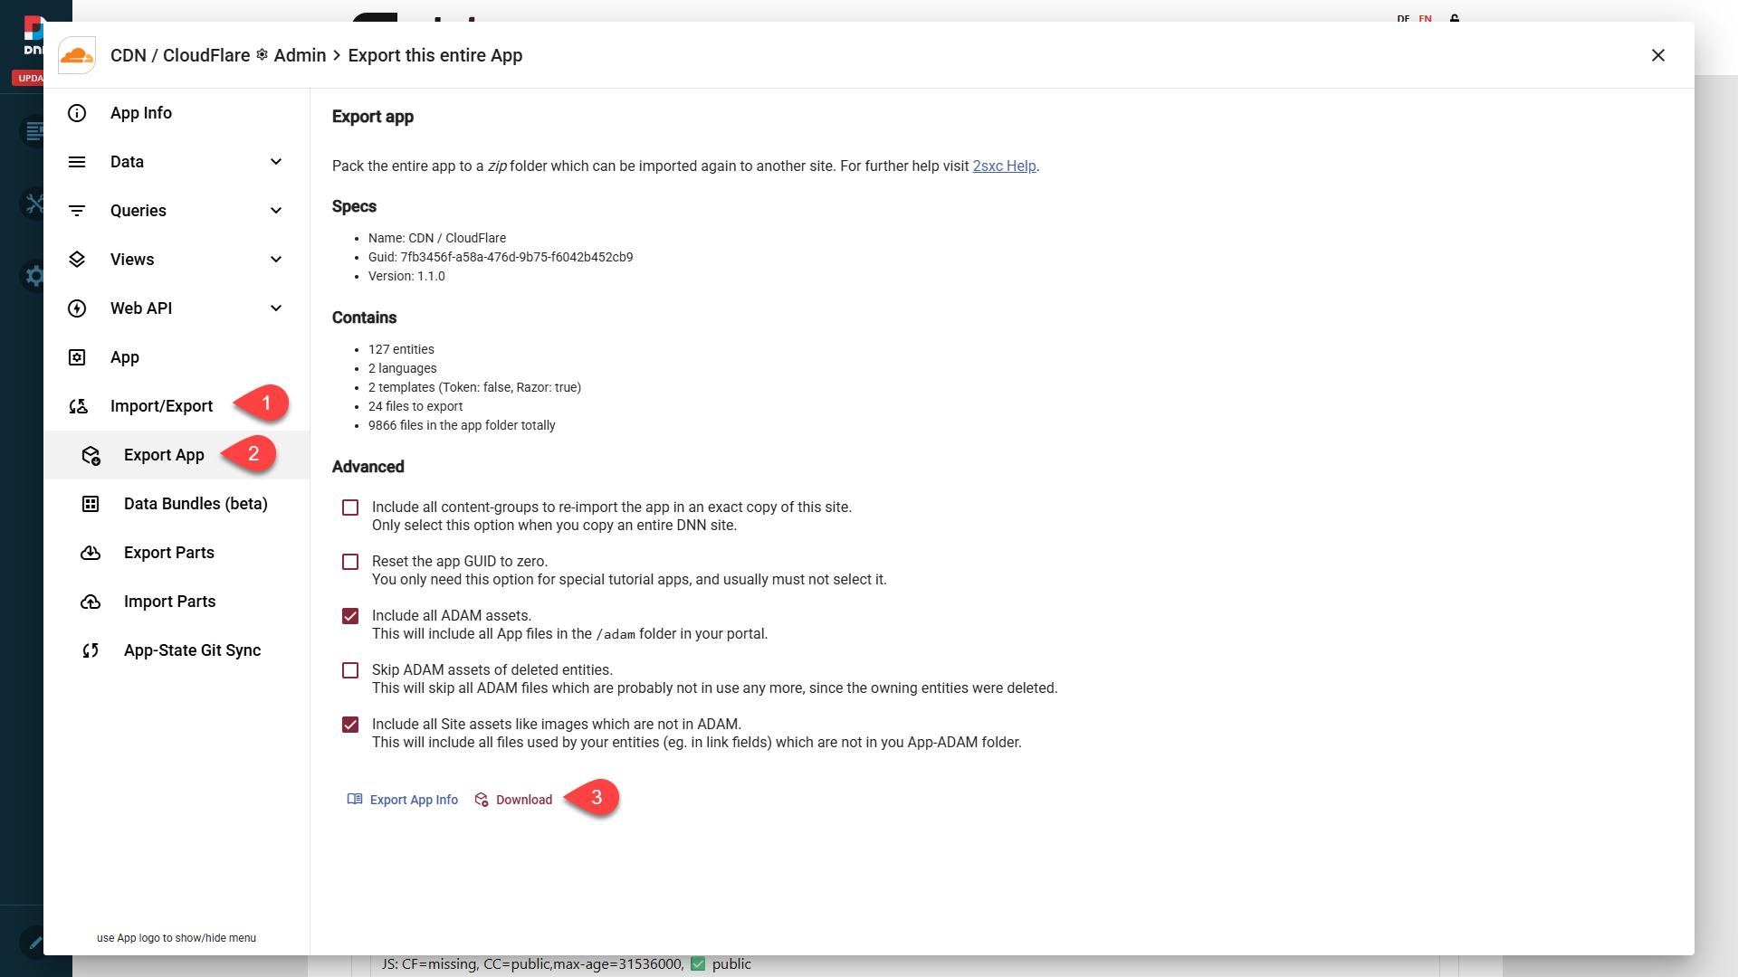
Task: Click the App-State Git Sync icon
Action: pyautogui.click(x=91, y=650)
